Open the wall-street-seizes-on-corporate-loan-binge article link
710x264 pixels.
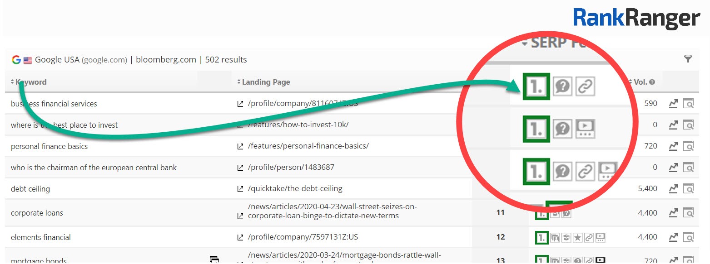click(333, 211)
